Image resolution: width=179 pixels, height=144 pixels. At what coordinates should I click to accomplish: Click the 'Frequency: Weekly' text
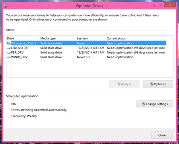click(x=24, y=116)
